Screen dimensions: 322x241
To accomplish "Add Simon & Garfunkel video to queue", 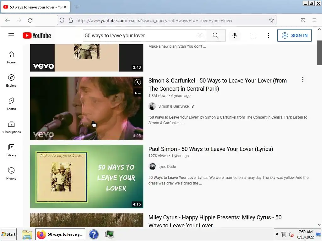I will point(138,93).
